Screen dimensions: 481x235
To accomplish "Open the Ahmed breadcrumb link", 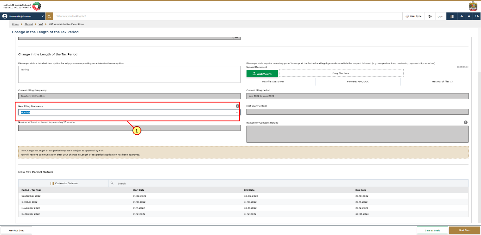I will [29, 24].
